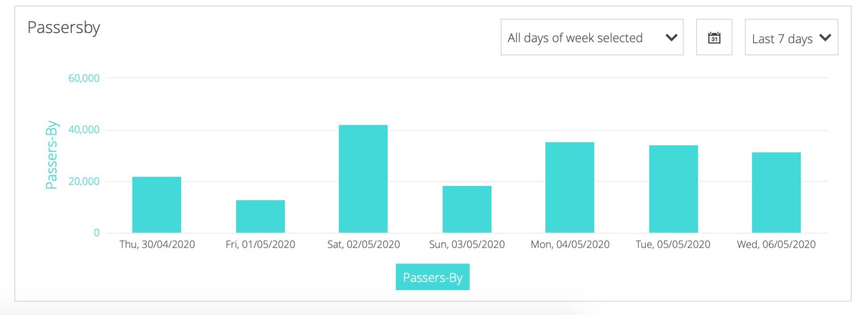This screenshot has height=315, width=868.
Task: Click the Mon, 04/05/2020 date label
Action: [x=570, y=245]
